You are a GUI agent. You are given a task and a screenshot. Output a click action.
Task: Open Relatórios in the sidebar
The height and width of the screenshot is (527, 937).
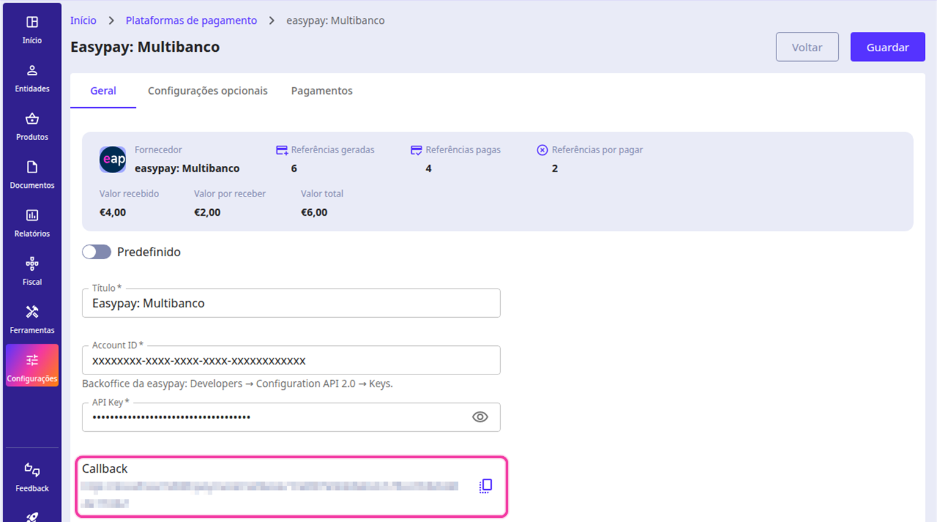[x=32, y=223]
